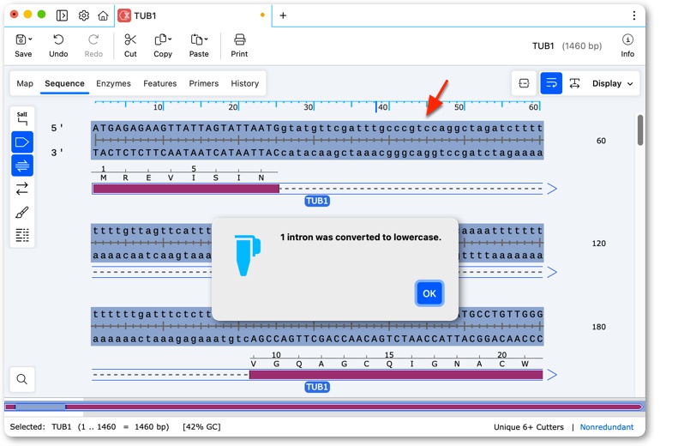This screenshot has width=678, height=446.
Task: View the History tab
Action: point(245,83)
